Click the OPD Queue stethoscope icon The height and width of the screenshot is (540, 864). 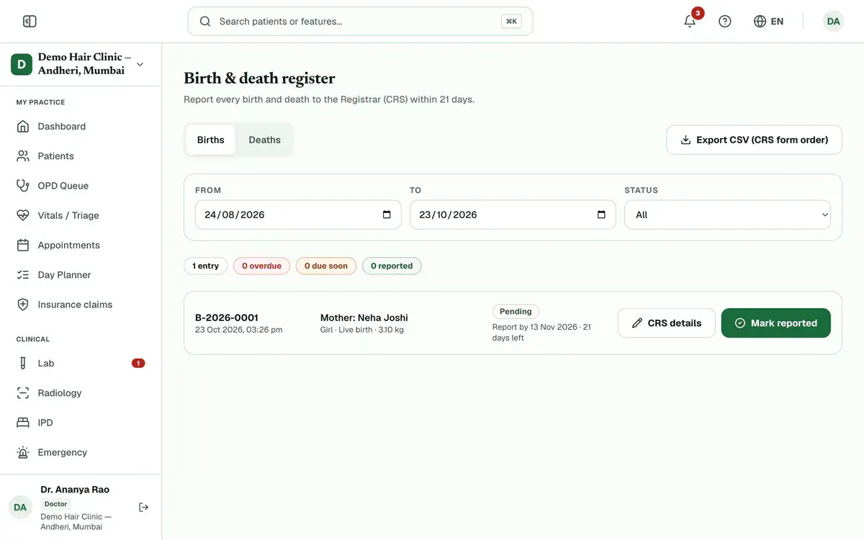pyautogui.click(x=23, y=186)
